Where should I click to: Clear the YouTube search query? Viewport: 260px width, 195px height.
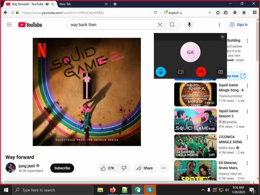(x=160, y=25)
